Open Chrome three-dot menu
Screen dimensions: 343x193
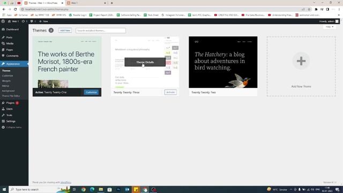tap(339, 10)
